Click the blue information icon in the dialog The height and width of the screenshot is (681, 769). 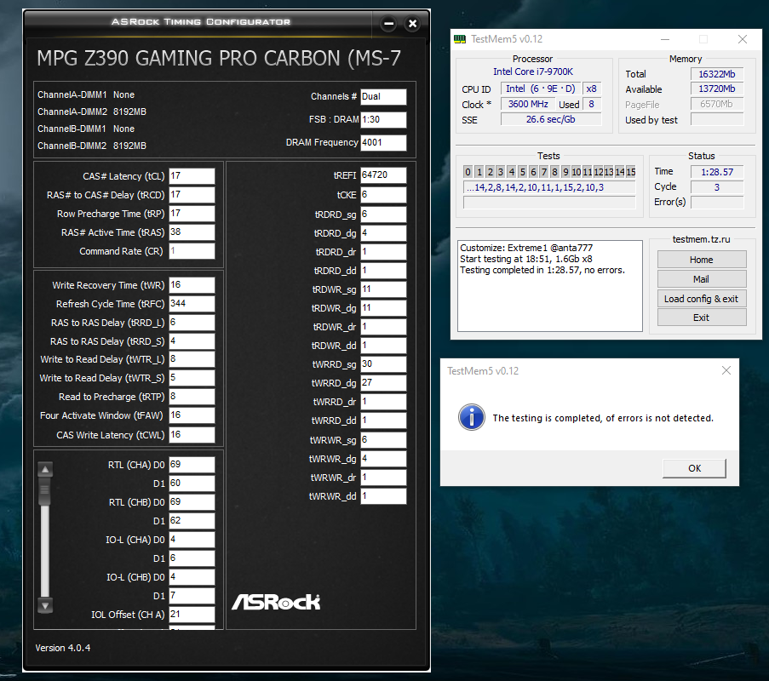pos(471,417)
